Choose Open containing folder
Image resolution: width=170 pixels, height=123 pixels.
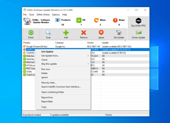pos(63,92)
